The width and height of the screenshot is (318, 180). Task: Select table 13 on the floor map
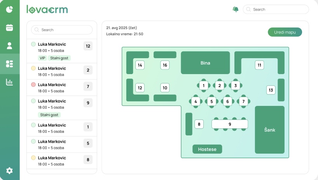click(271, 90)
